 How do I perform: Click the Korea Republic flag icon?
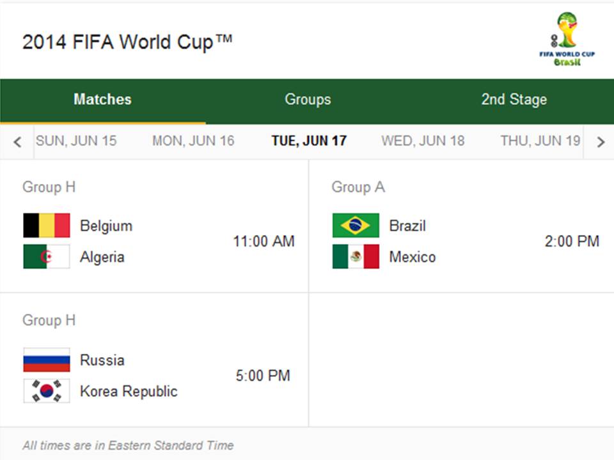[46, 391]
